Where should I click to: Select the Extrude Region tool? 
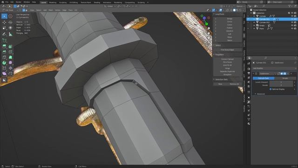point(4,46)
